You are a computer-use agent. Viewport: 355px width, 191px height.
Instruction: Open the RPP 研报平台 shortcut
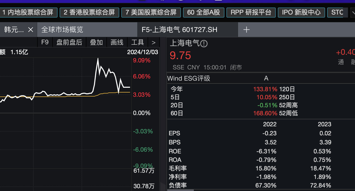click(x=251, y=13)
